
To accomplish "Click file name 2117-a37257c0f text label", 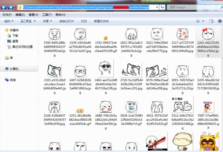I will tap(183, 47).
